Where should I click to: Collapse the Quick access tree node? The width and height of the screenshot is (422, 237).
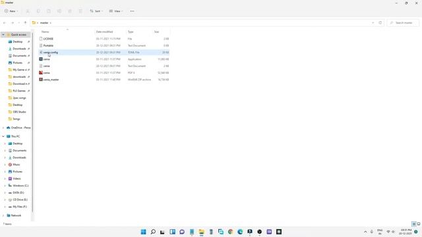pos(3,35)
